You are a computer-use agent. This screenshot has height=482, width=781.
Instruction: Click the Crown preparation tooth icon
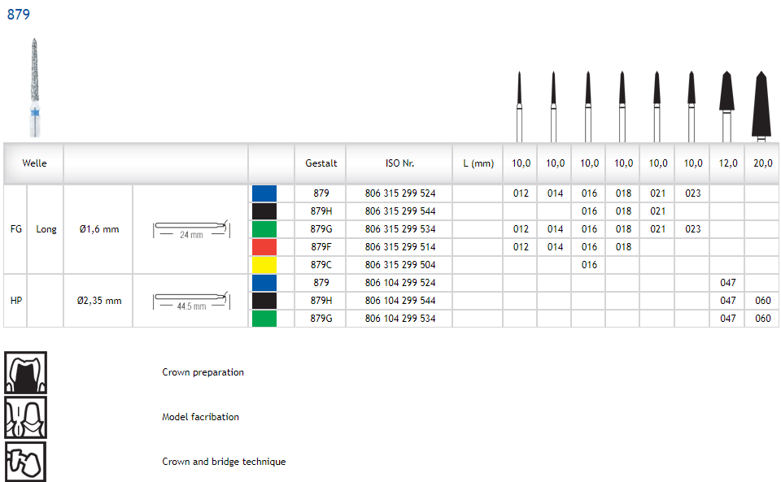[25, 372]
